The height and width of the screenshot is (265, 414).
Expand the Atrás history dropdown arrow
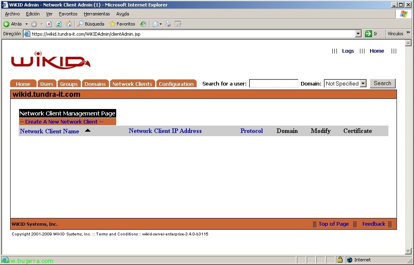pyautogui.click(x=26, y=24)
